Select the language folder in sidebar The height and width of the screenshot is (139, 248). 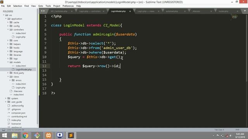18,51
